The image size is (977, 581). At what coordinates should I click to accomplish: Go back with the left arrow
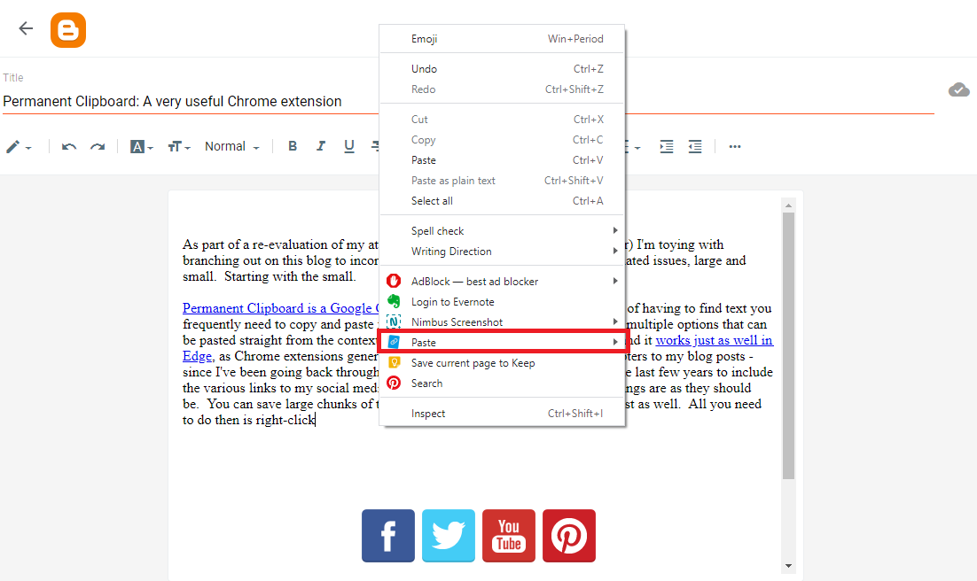point(26,28)
